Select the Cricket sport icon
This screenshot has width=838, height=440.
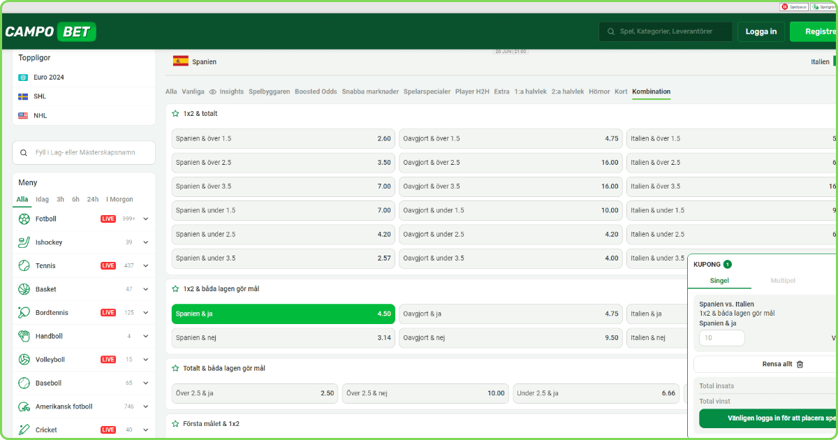[x=24, y=430]
